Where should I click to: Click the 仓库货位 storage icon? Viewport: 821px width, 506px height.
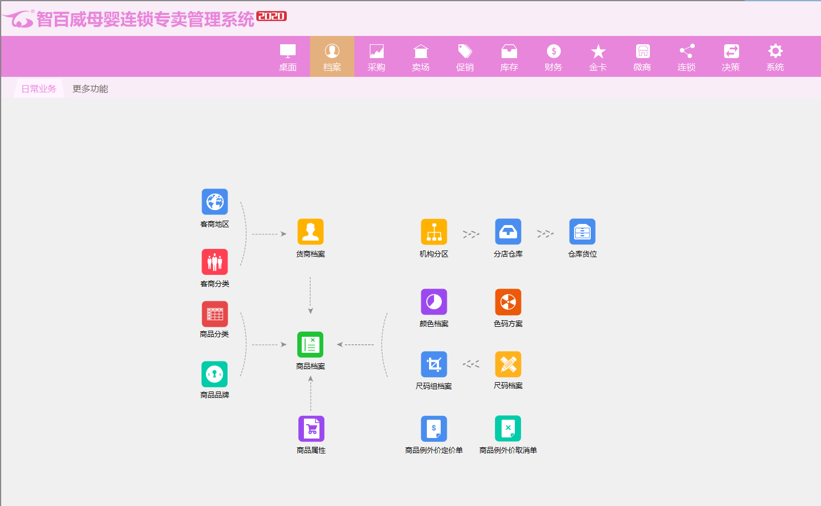point(582,232)
